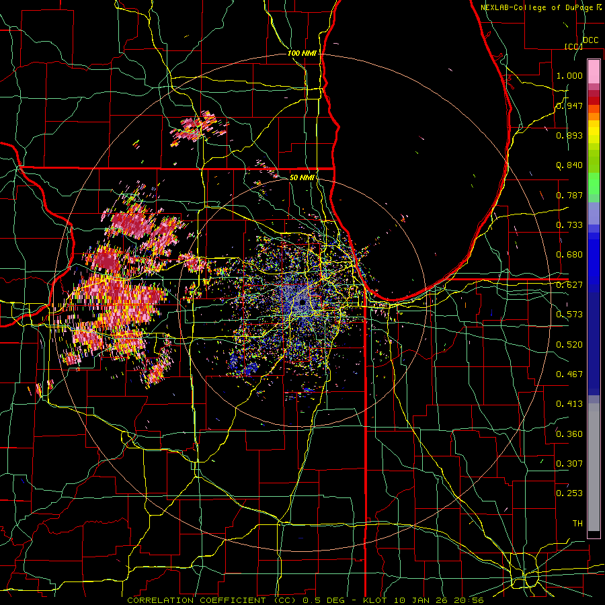Click the 10 JAN 26 date text
Screen dimensions: 605x605
point(421,600)
